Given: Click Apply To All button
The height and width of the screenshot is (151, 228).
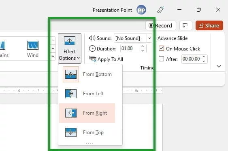Looking at the screenshot, I should coord(106,59).
